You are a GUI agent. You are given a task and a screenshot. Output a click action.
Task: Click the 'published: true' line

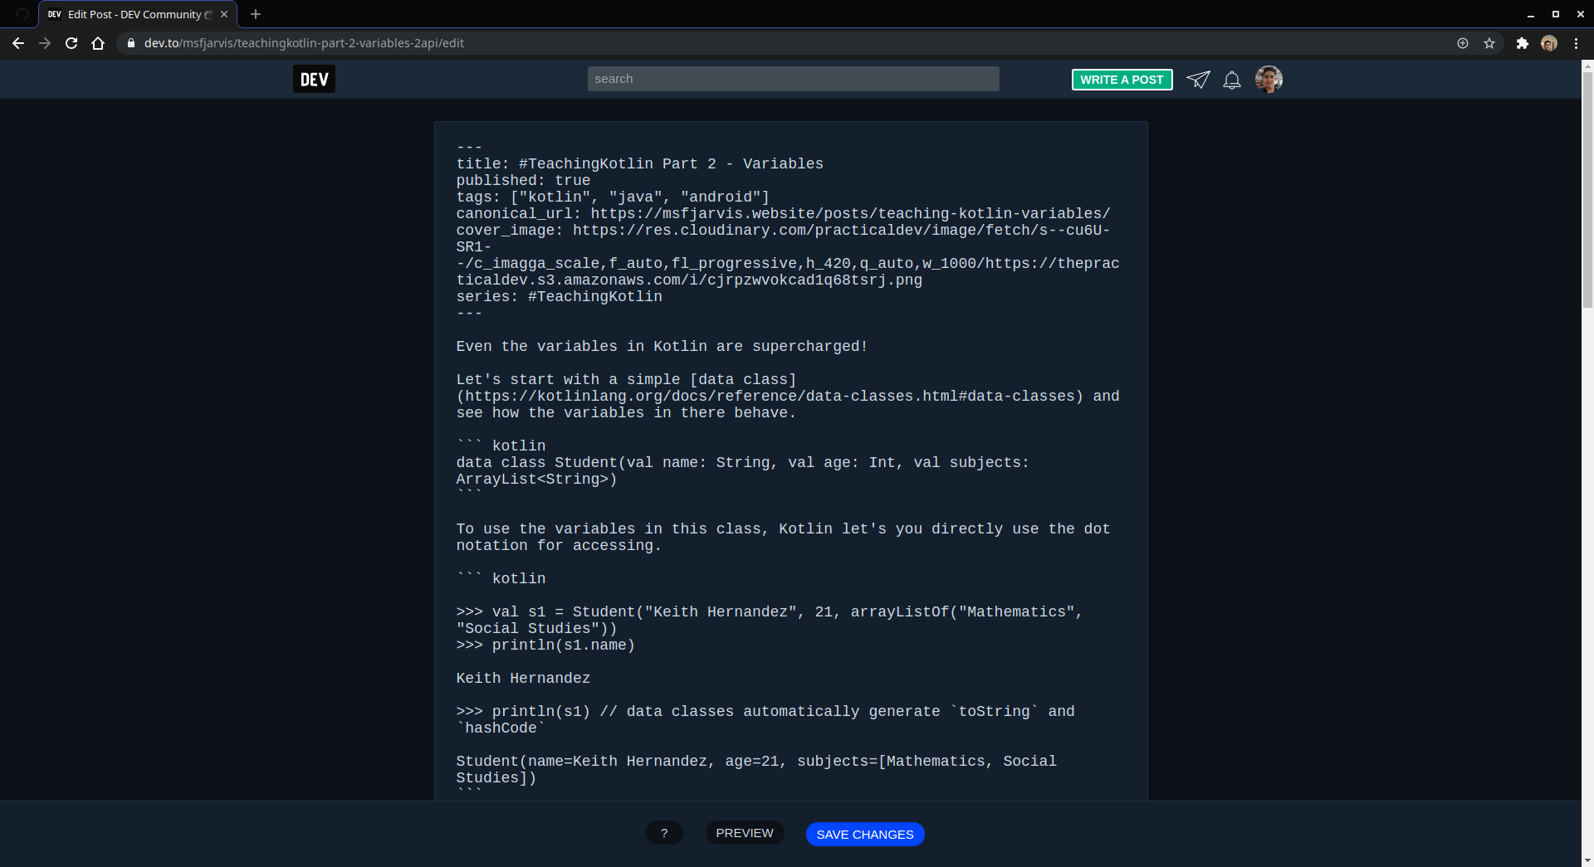[x=523, y=181]
